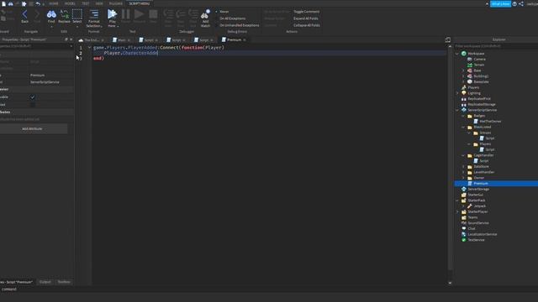Select On Unhandled Exceptions option

click(x=239, y=25)
